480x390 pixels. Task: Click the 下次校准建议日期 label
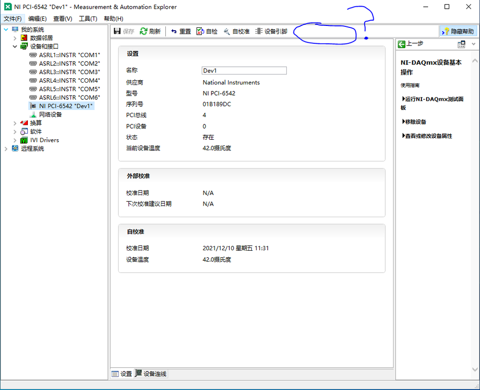(149, 204)
